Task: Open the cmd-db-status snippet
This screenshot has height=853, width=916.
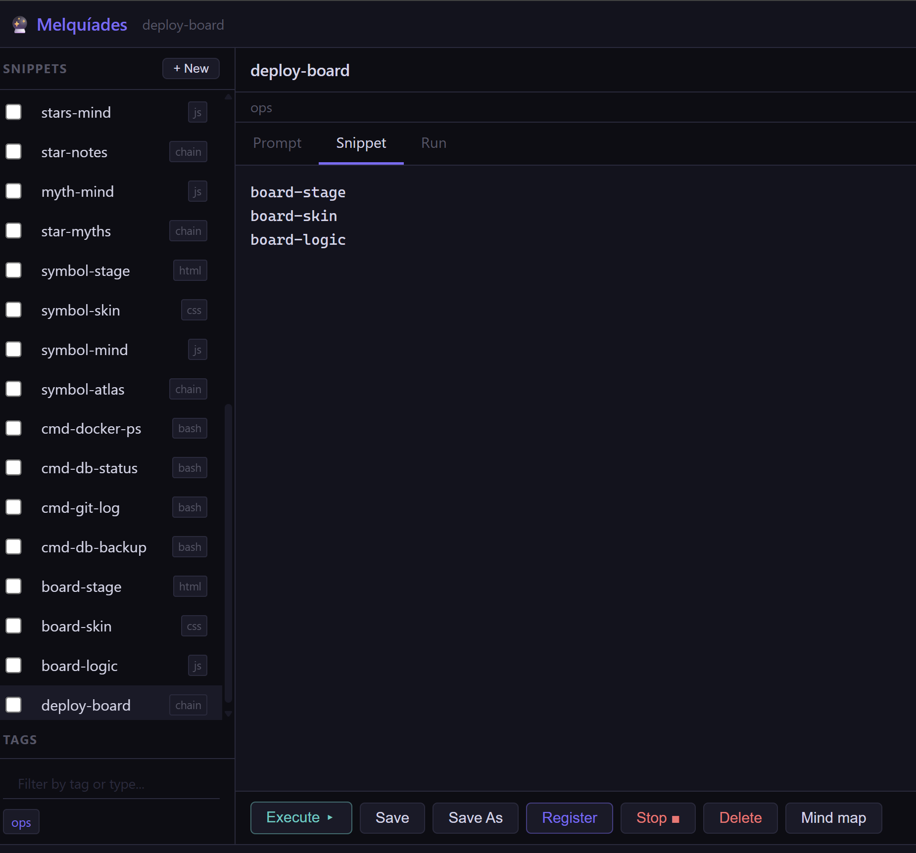Action: coord(90,468)
